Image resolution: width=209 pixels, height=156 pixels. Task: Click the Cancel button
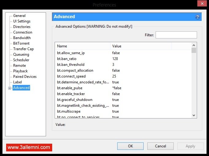161,146
